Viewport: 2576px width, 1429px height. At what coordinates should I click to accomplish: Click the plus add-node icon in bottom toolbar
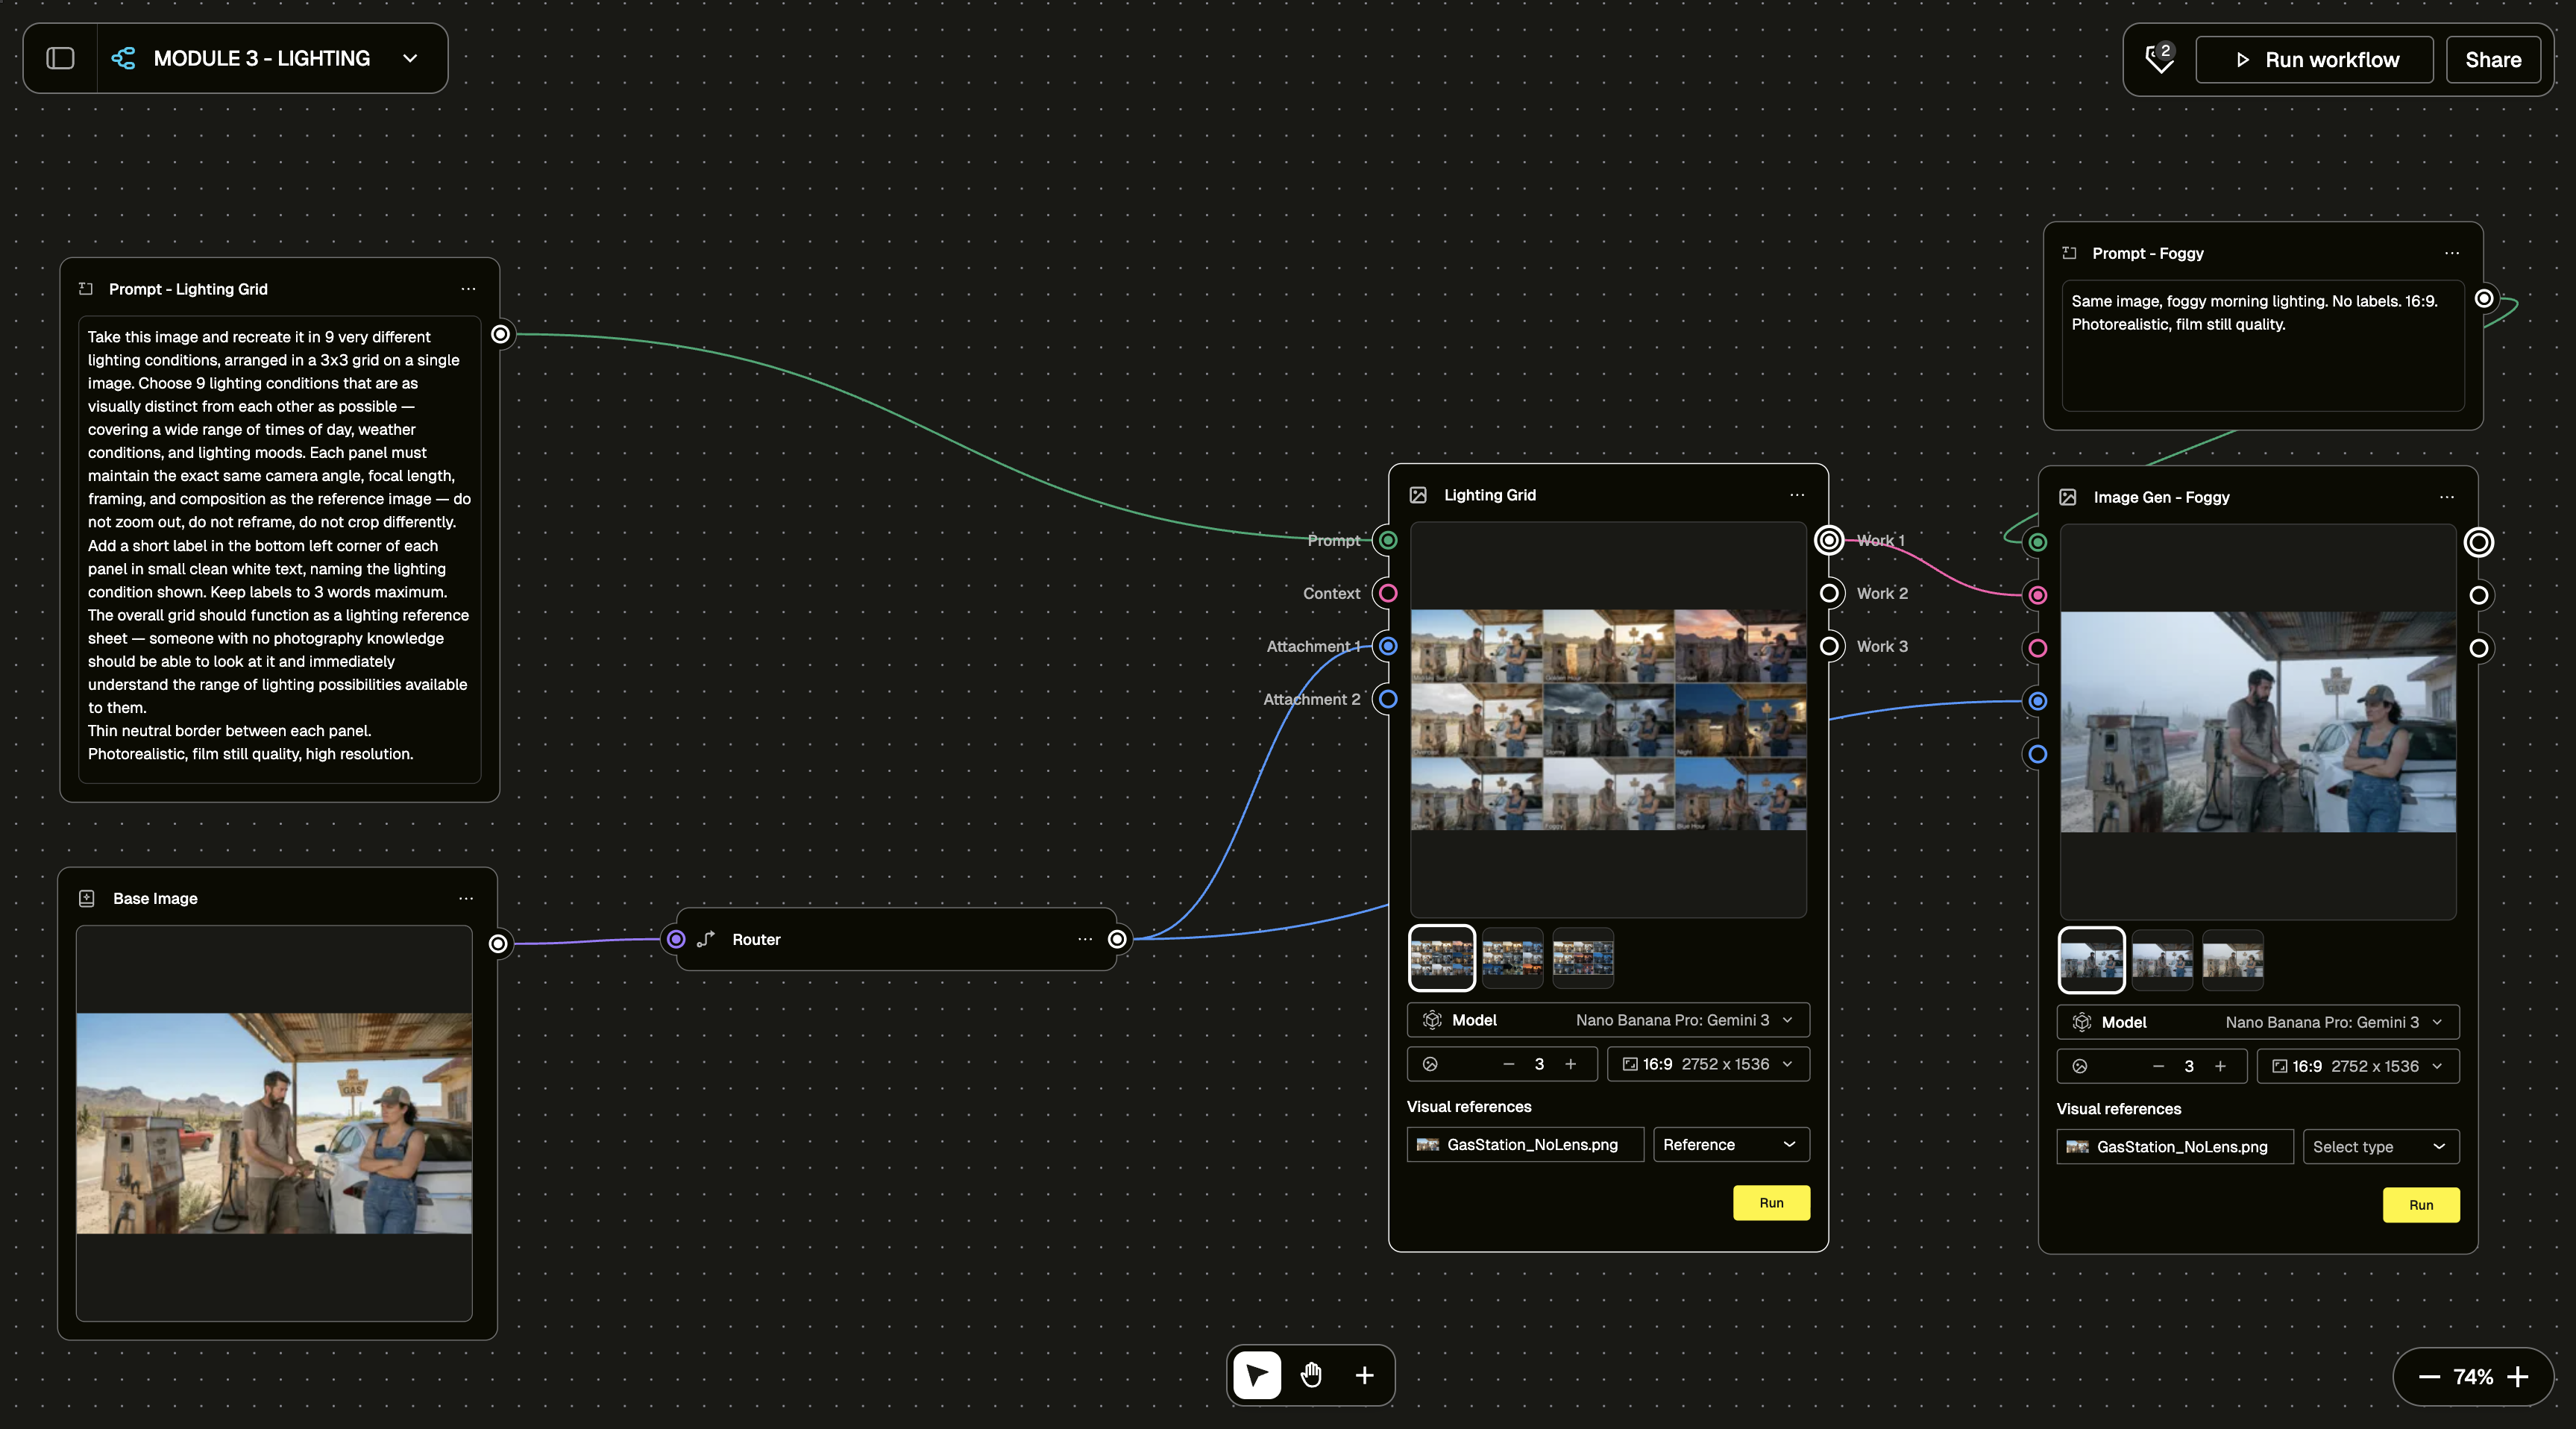(1364, 1375)
